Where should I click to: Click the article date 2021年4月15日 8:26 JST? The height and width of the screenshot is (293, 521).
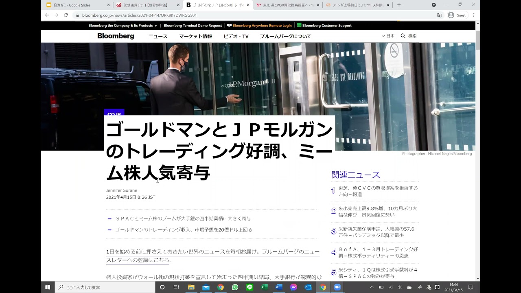[131, 197]
